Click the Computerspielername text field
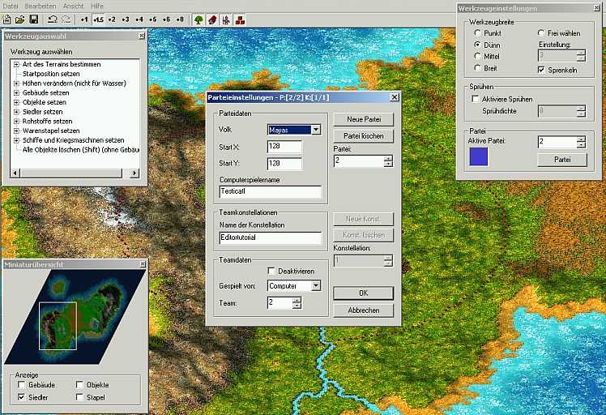This screenshot has width=606, height=415. [x=270, y=191]
